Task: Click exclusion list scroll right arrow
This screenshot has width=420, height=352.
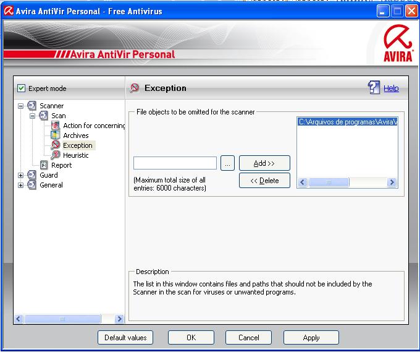Action: tap(392, 182)
